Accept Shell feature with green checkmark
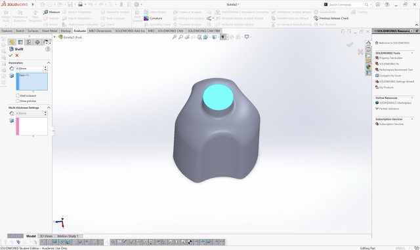 (x=10, y=55)
